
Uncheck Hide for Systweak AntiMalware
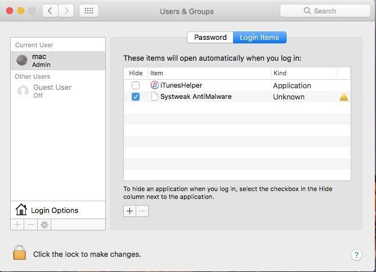click(136, 97)
